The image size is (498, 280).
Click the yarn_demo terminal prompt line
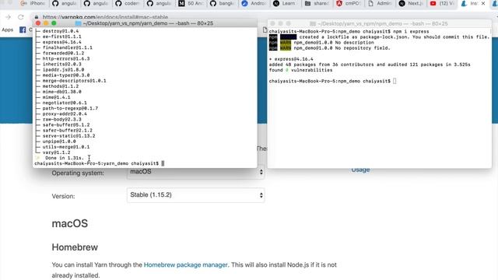point(100,163)
